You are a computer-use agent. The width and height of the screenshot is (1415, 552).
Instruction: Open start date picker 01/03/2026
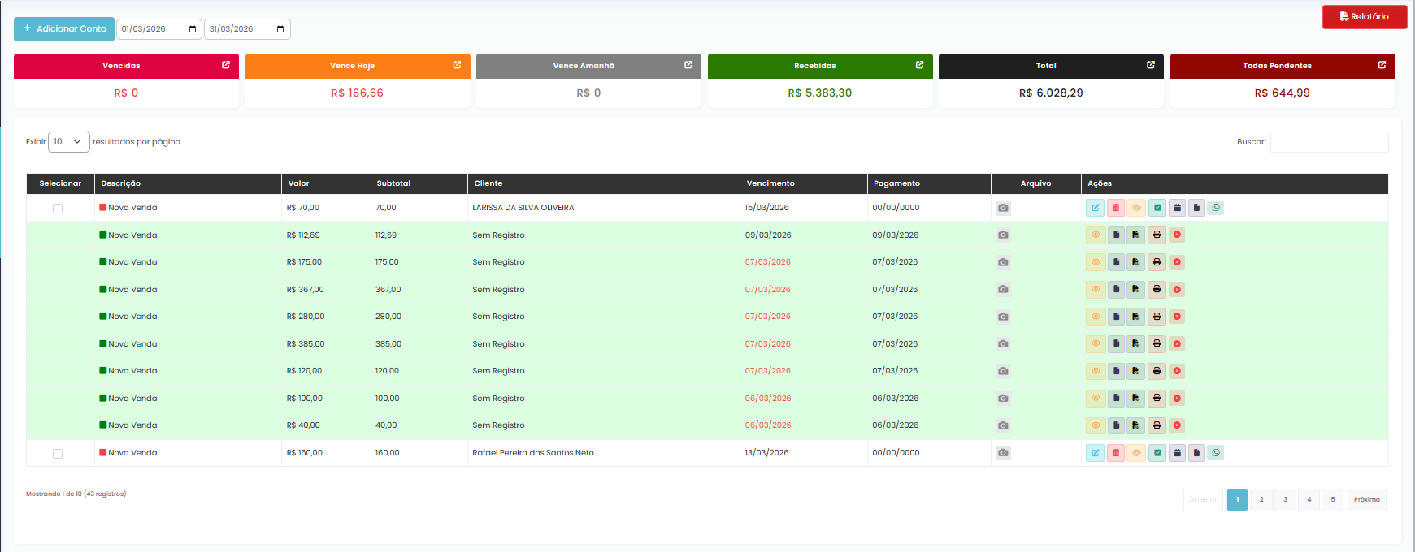[x=192, y=29]
